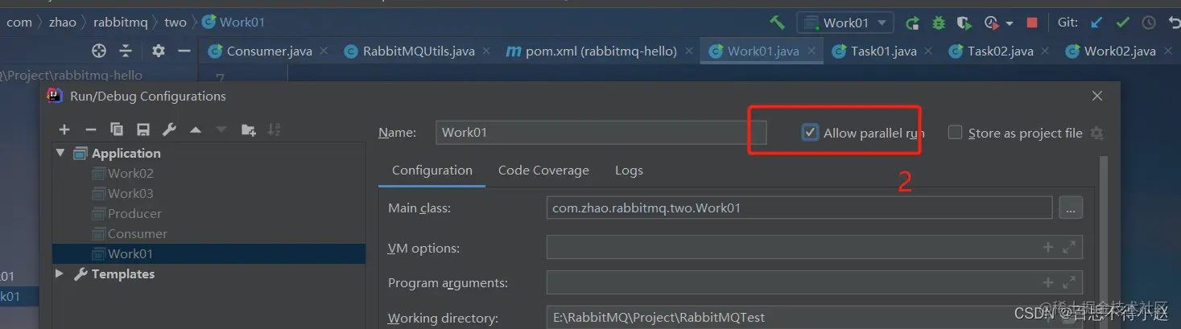The width and height of the screenshot is (1181, 329).
Task: Click into the Name input field
Action: [x=601, y=133]
